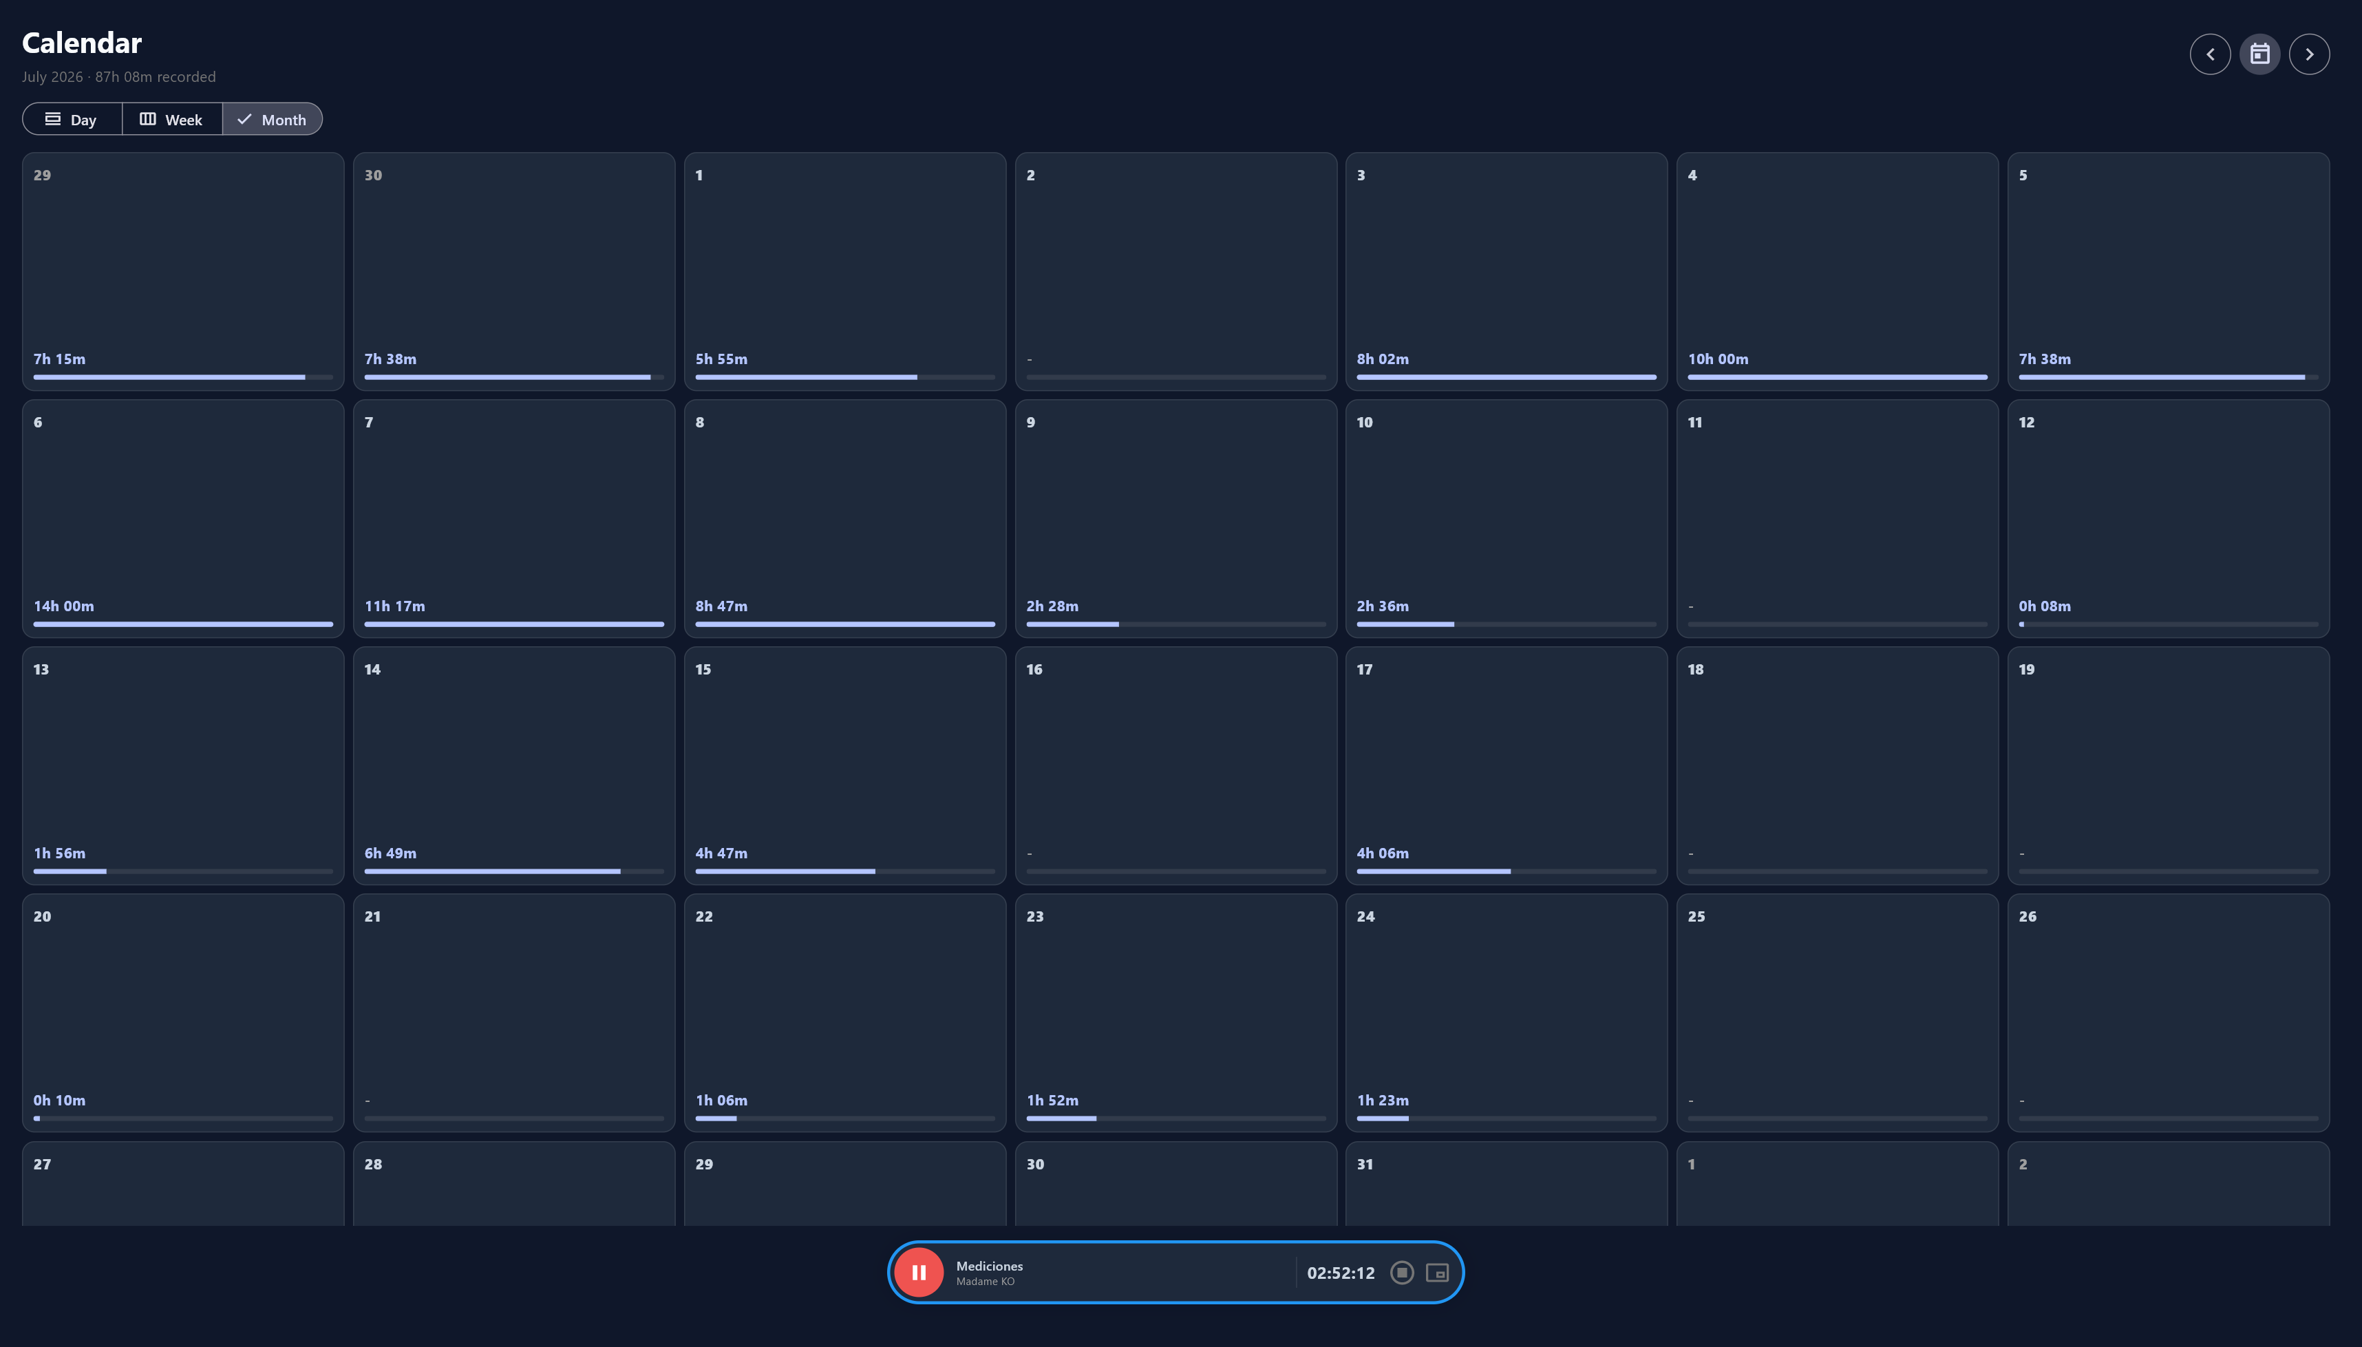Screen dimensions: 2362x1347
Task: Click the 87h 08m recorded summary text
Action: click(156, 77)
